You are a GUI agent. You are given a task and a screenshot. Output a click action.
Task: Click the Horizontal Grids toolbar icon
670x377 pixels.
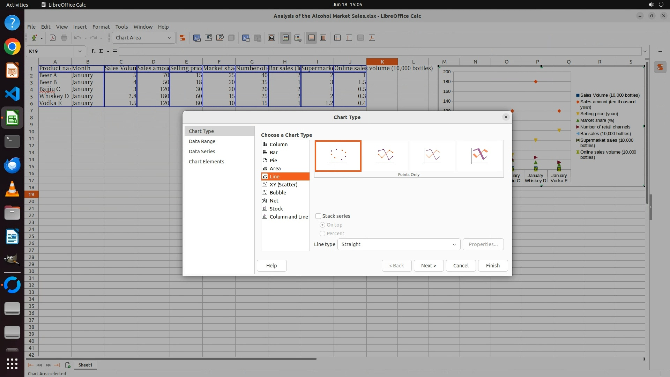[311, 38]
